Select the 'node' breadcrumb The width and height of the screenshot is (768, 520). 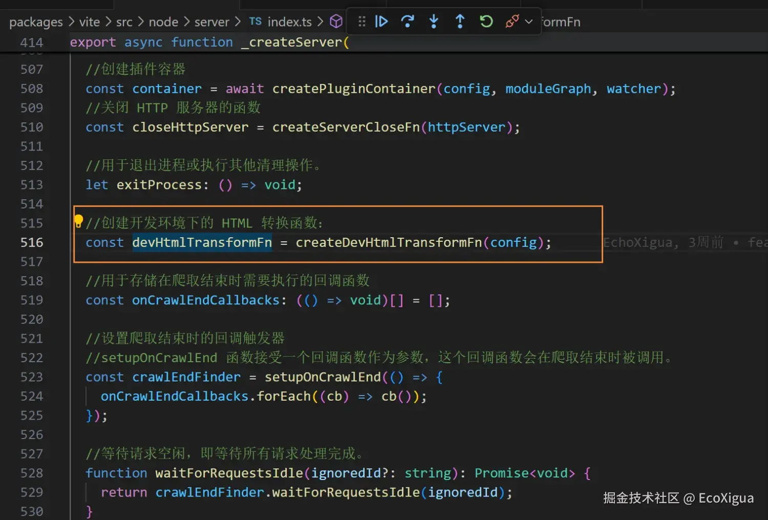(163, 22)
